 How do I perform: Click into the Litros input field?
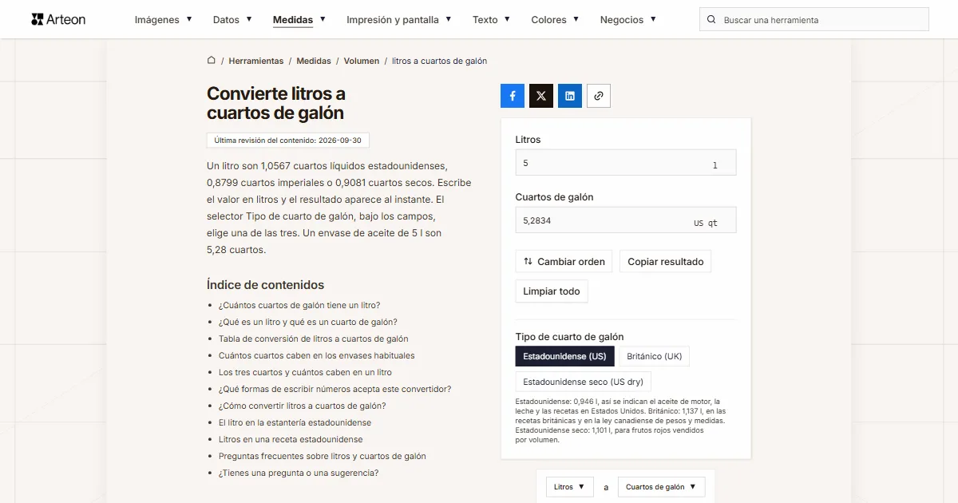click(626, 163)
